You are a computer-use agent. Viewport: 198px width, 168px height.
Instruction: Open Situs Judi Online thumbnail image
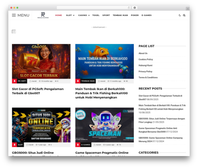click(41, 125)
